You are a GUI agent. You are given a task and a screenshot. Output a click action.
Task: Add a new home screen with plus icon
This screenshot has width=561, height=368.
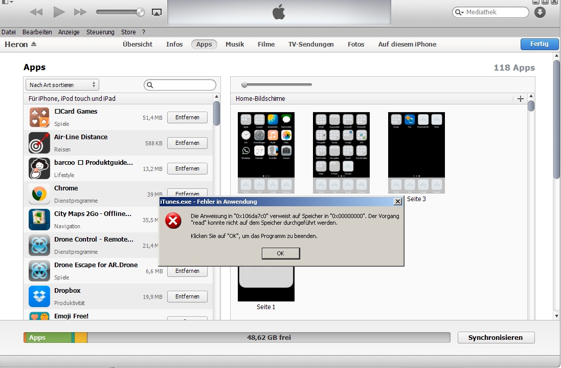[x=521, y=99]
